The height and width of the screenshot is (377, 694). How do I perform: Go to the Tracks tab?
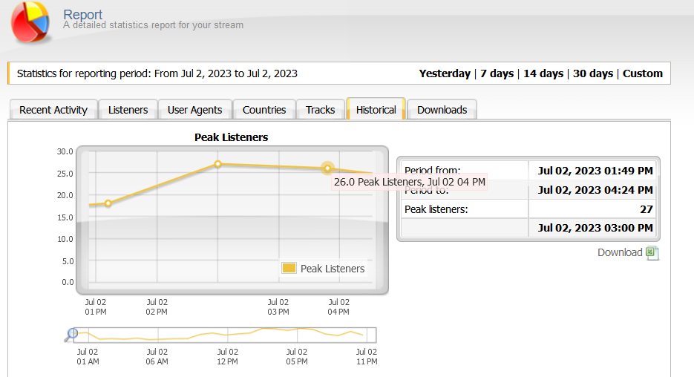click(320, 110)
